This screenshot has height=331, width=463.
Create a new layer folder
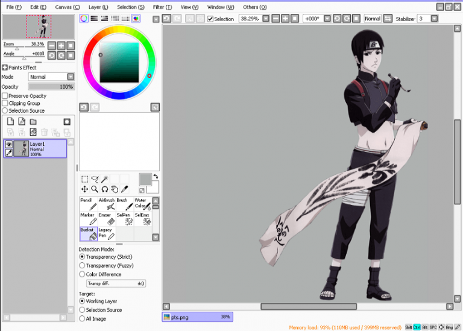(x=33, y=122)
